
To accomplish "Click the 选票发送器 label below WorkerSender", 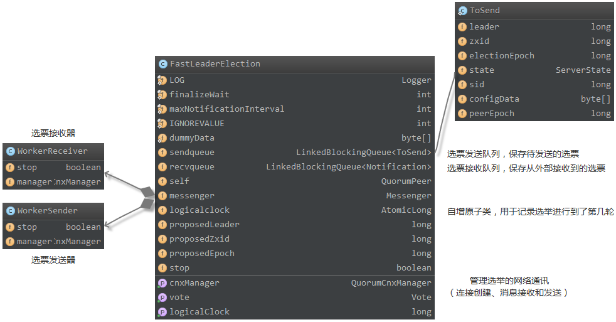I will (x=53, y=260).
